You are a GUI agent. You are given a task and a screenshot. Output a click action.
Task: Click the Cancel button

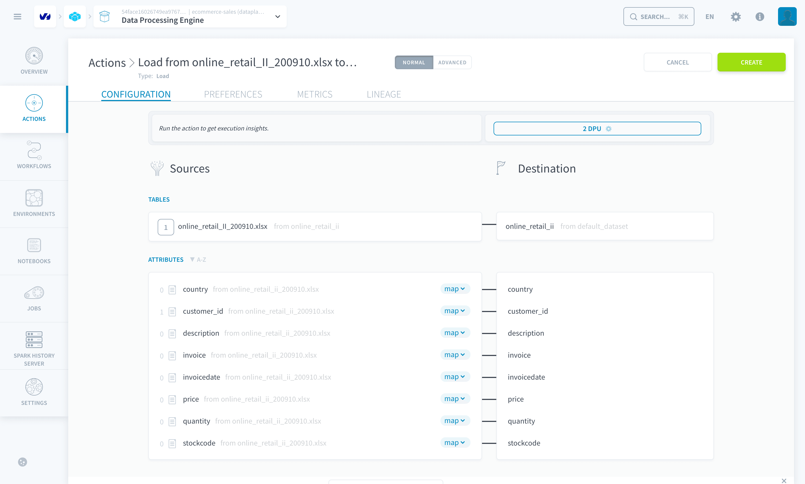point(678,62)
